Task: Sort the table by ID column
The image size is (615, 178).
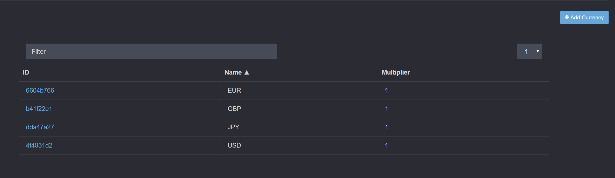Action: (x=26, y=72)
